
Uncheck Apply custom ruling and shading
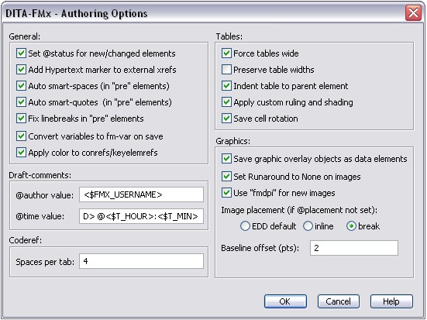226,102
